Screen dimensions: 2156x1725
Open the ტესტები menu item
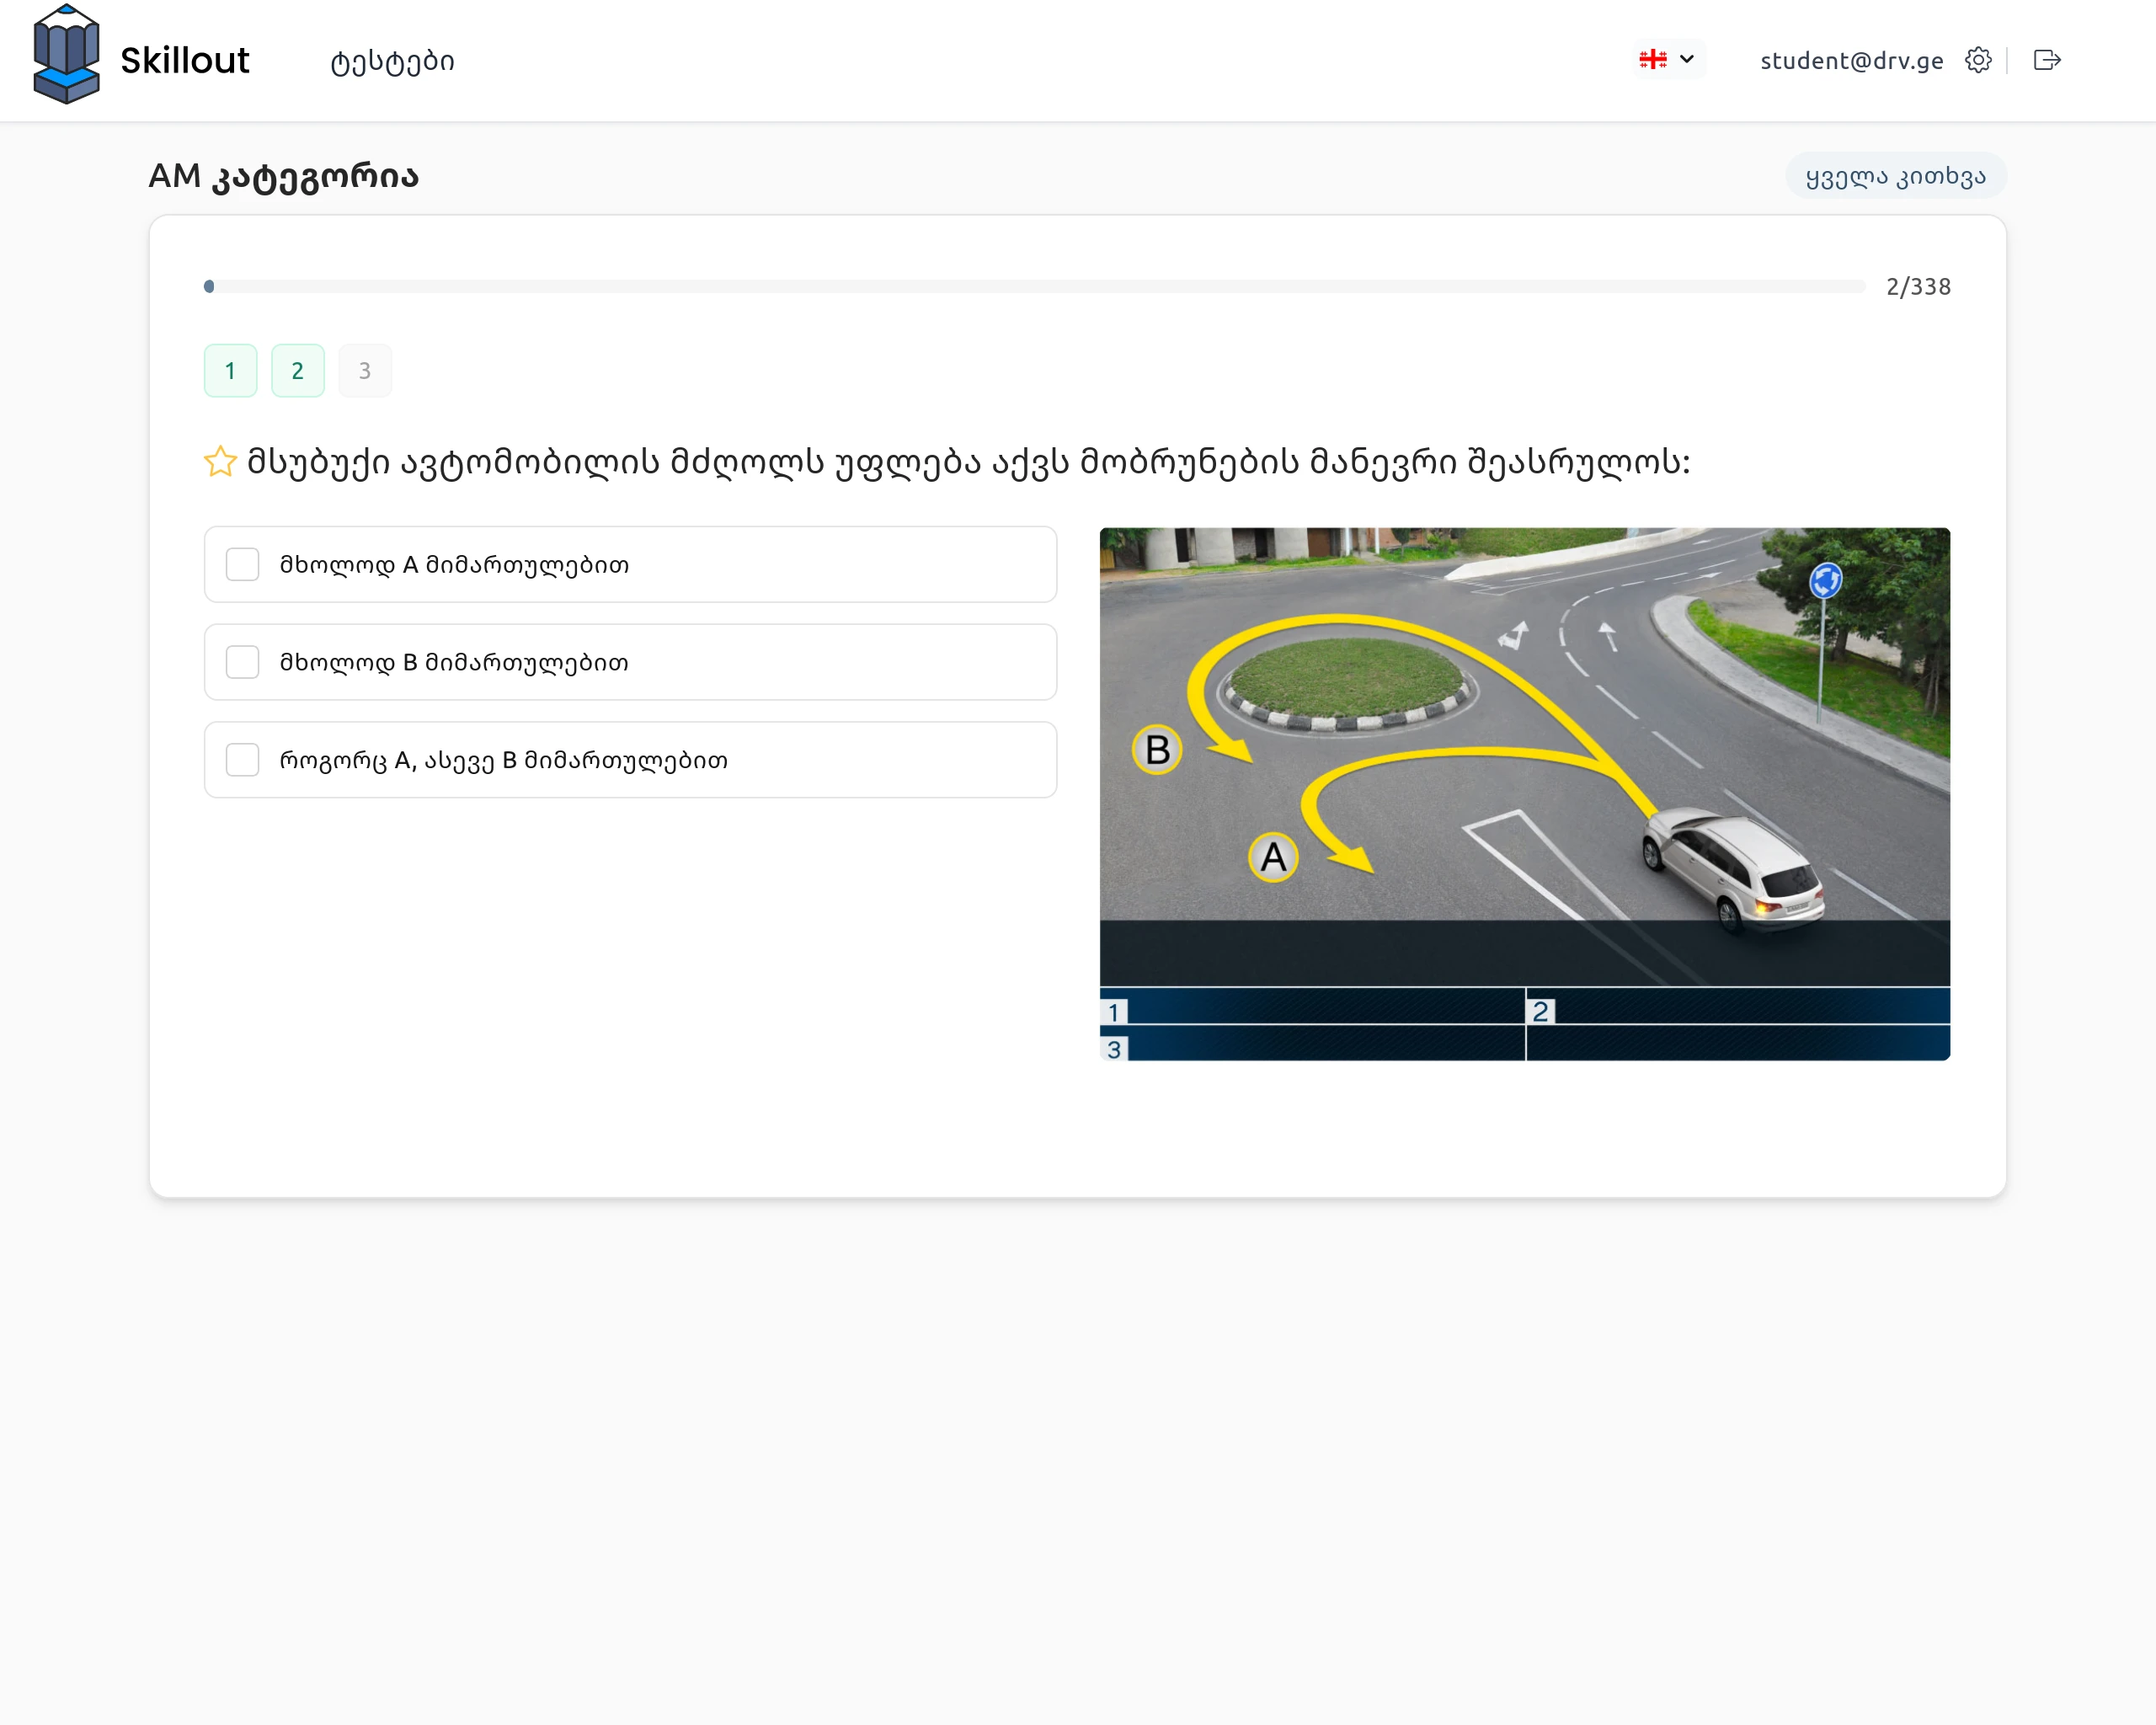point(392,62)
